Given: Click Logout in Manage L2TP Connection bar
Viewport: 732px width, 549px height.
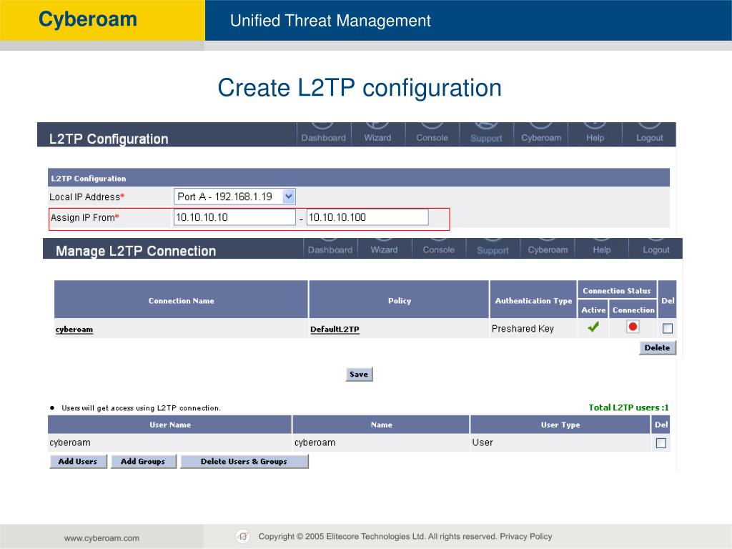Looking at the screenshot, I should (x=656, y=249).
